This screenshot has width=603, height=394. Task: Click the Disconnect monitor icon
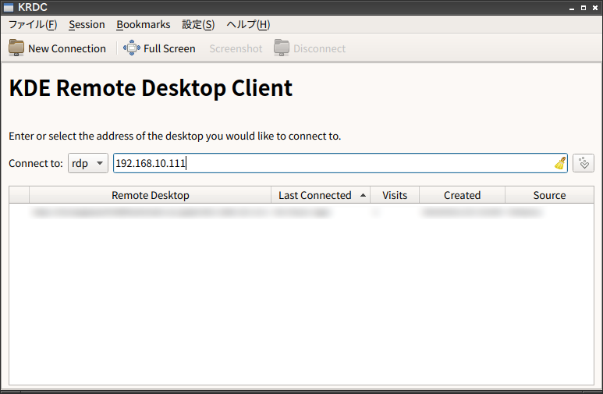(282, 48)
